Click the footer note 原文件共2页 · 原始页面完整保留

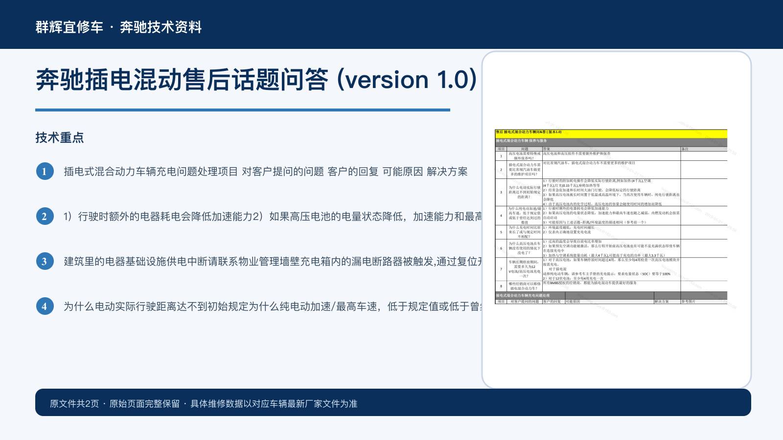(204, 403)
